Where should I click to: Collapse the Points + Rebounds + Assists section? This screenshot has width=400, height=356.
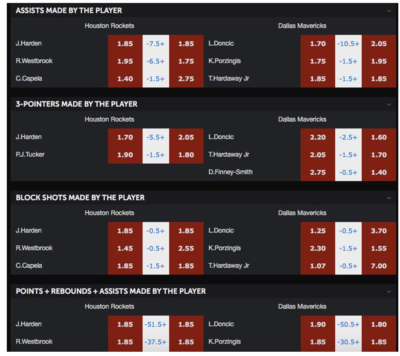tap(389, 292)
